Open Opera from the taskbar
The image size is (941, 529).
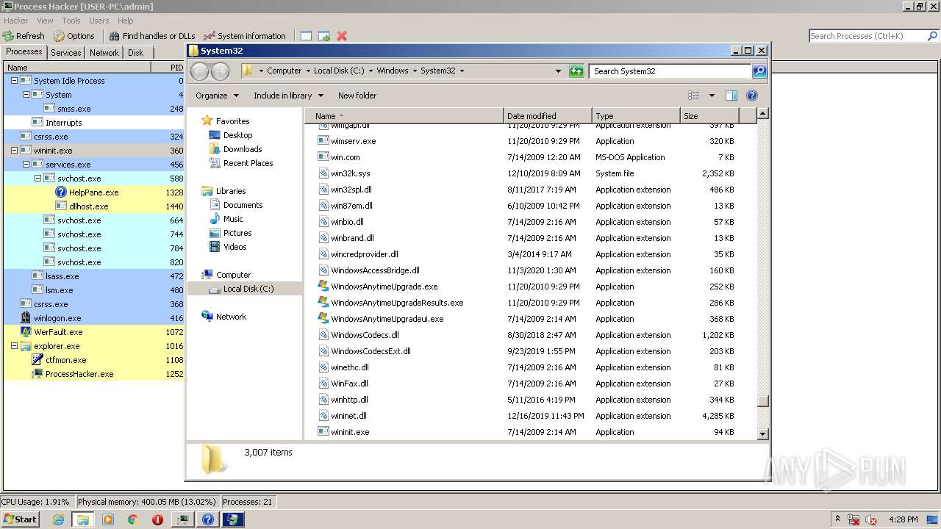click(157, 519)
